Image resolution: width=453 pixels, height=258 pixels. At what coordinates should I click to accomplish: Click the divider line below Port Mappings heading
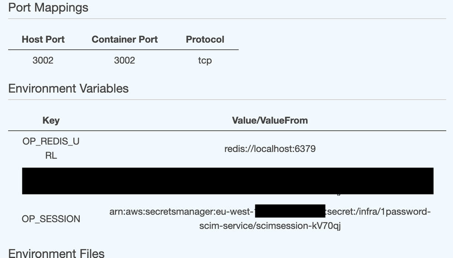[x=227, y=19]
